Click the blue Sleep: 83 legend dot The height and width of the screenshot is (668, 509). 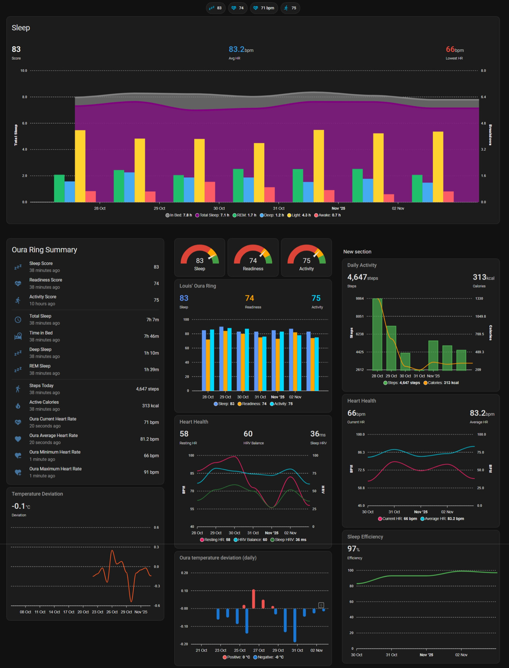click(216, 404)
